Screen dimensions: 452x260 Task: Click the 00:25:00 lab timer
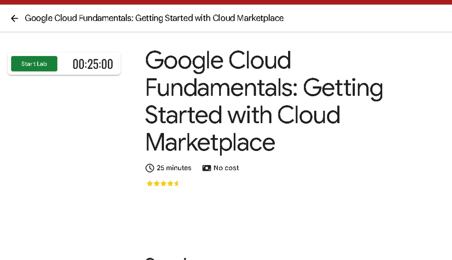point(92,64)
